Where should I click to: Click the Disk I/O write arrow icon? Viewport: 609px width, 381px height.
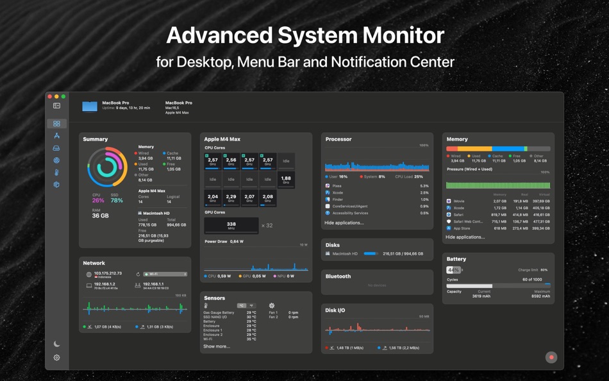[385, 348]
